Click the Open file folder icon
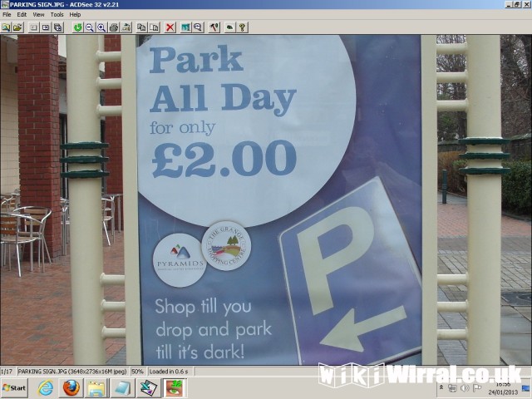Viewport: 532px width, 399px height. 17,27
